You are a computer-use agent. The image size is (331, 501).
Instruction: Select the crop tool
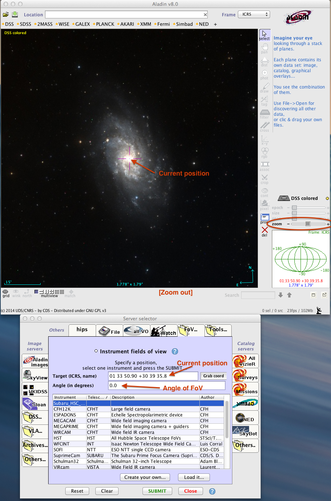coord(265,179)
